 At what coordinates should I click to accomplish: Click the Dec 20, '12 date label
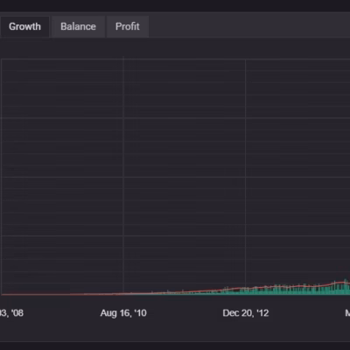coord(246,313)
